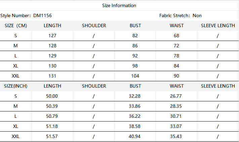The height and width of the screenshot is (142, 239).
Task: Select the style number DM1156
Action: tap(42, 15)
